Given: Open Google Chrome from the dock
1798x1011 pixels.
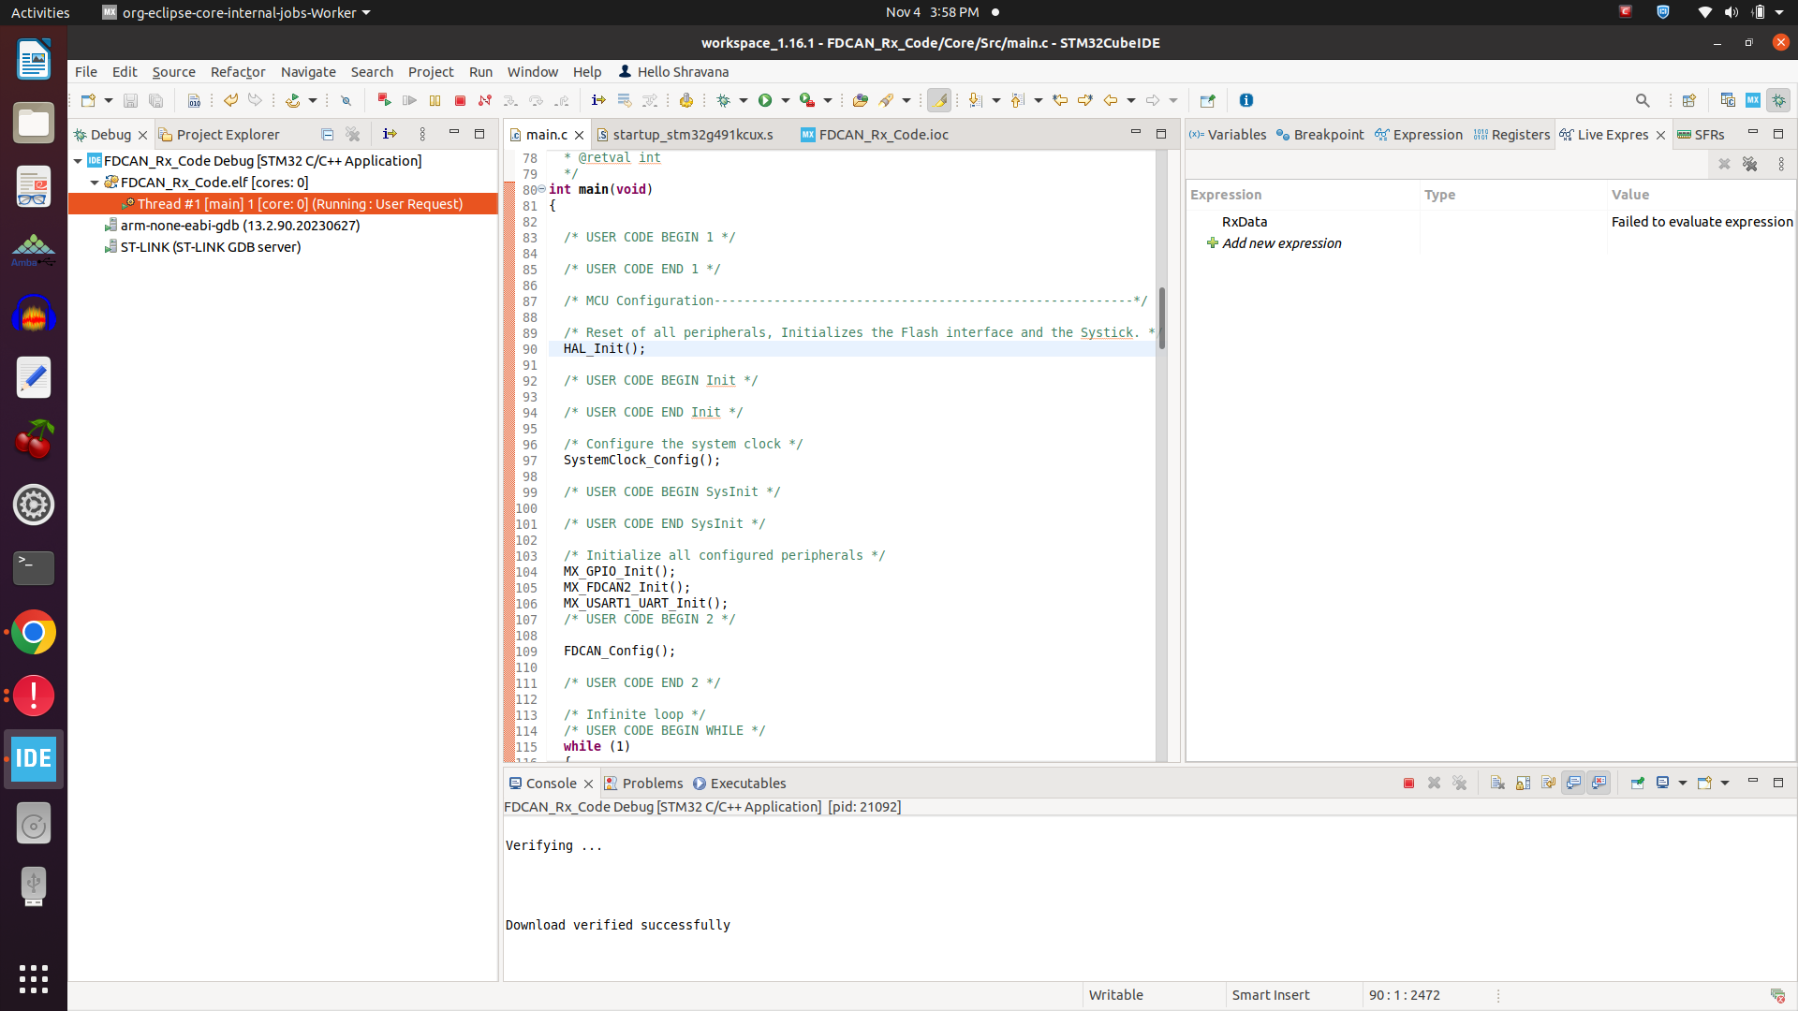Looking at the screenshot, I should [34, 633].
